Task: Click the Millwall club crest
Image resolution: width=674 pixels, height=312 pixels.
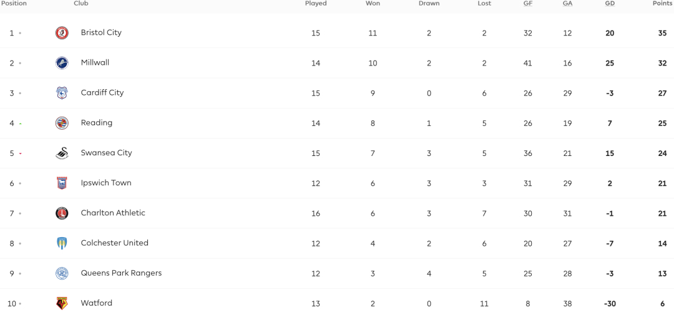Action: tap(62, 63)
